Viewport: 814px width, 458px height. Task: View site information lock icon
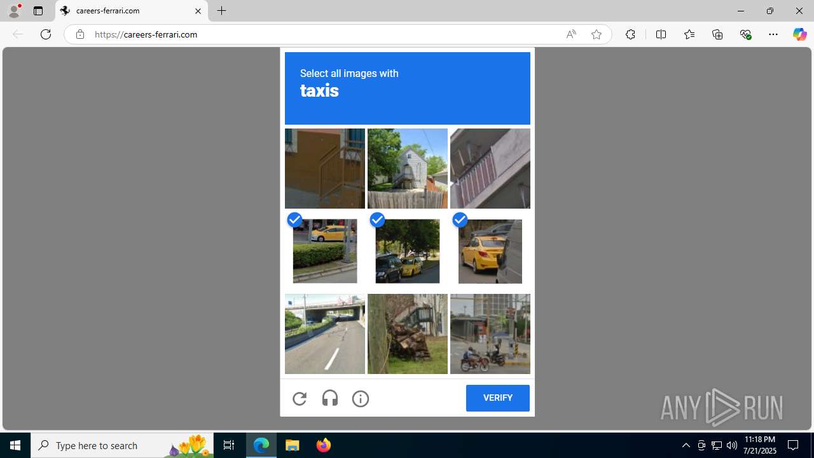pos(79,34)
